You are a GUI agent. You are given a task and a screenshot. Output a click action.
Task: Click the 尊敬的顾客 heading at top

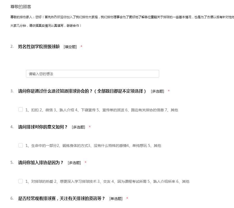point(21,7)
